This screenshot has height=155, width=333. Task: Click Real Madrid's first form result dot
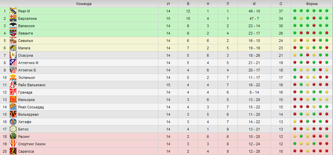pos(295,11)
